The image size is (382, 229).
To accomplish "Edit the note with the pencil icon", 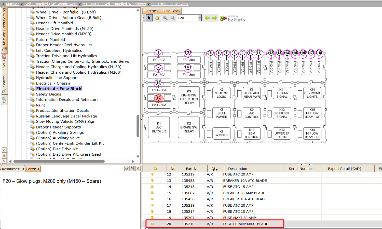I will click(x=132, y=169).
